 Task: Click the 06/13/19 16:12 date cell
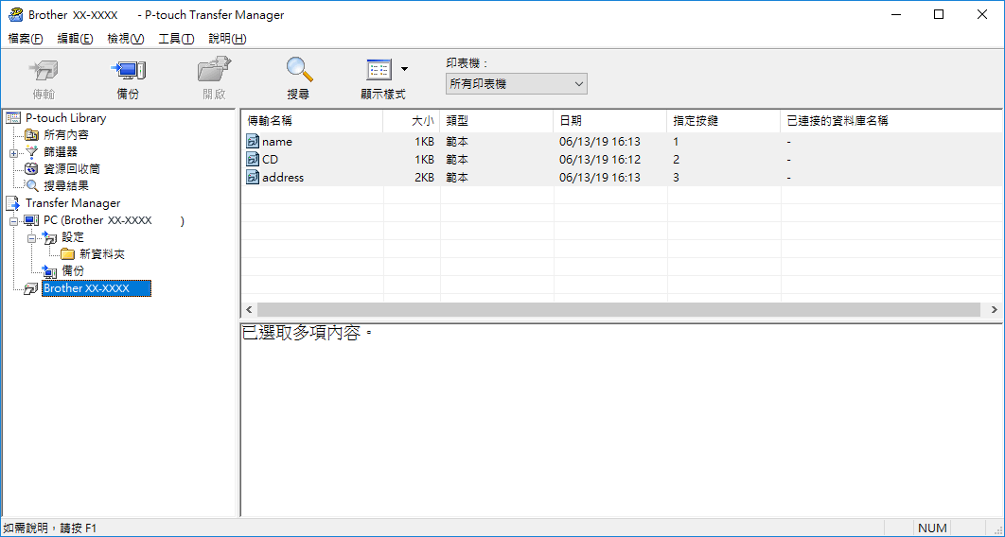coord(599,160)
